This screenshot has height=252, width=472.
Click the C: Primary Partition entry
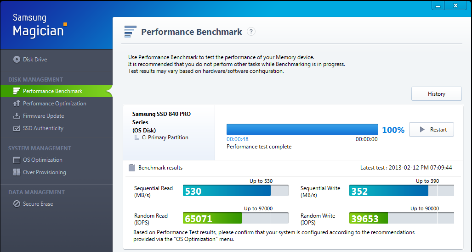165,137
